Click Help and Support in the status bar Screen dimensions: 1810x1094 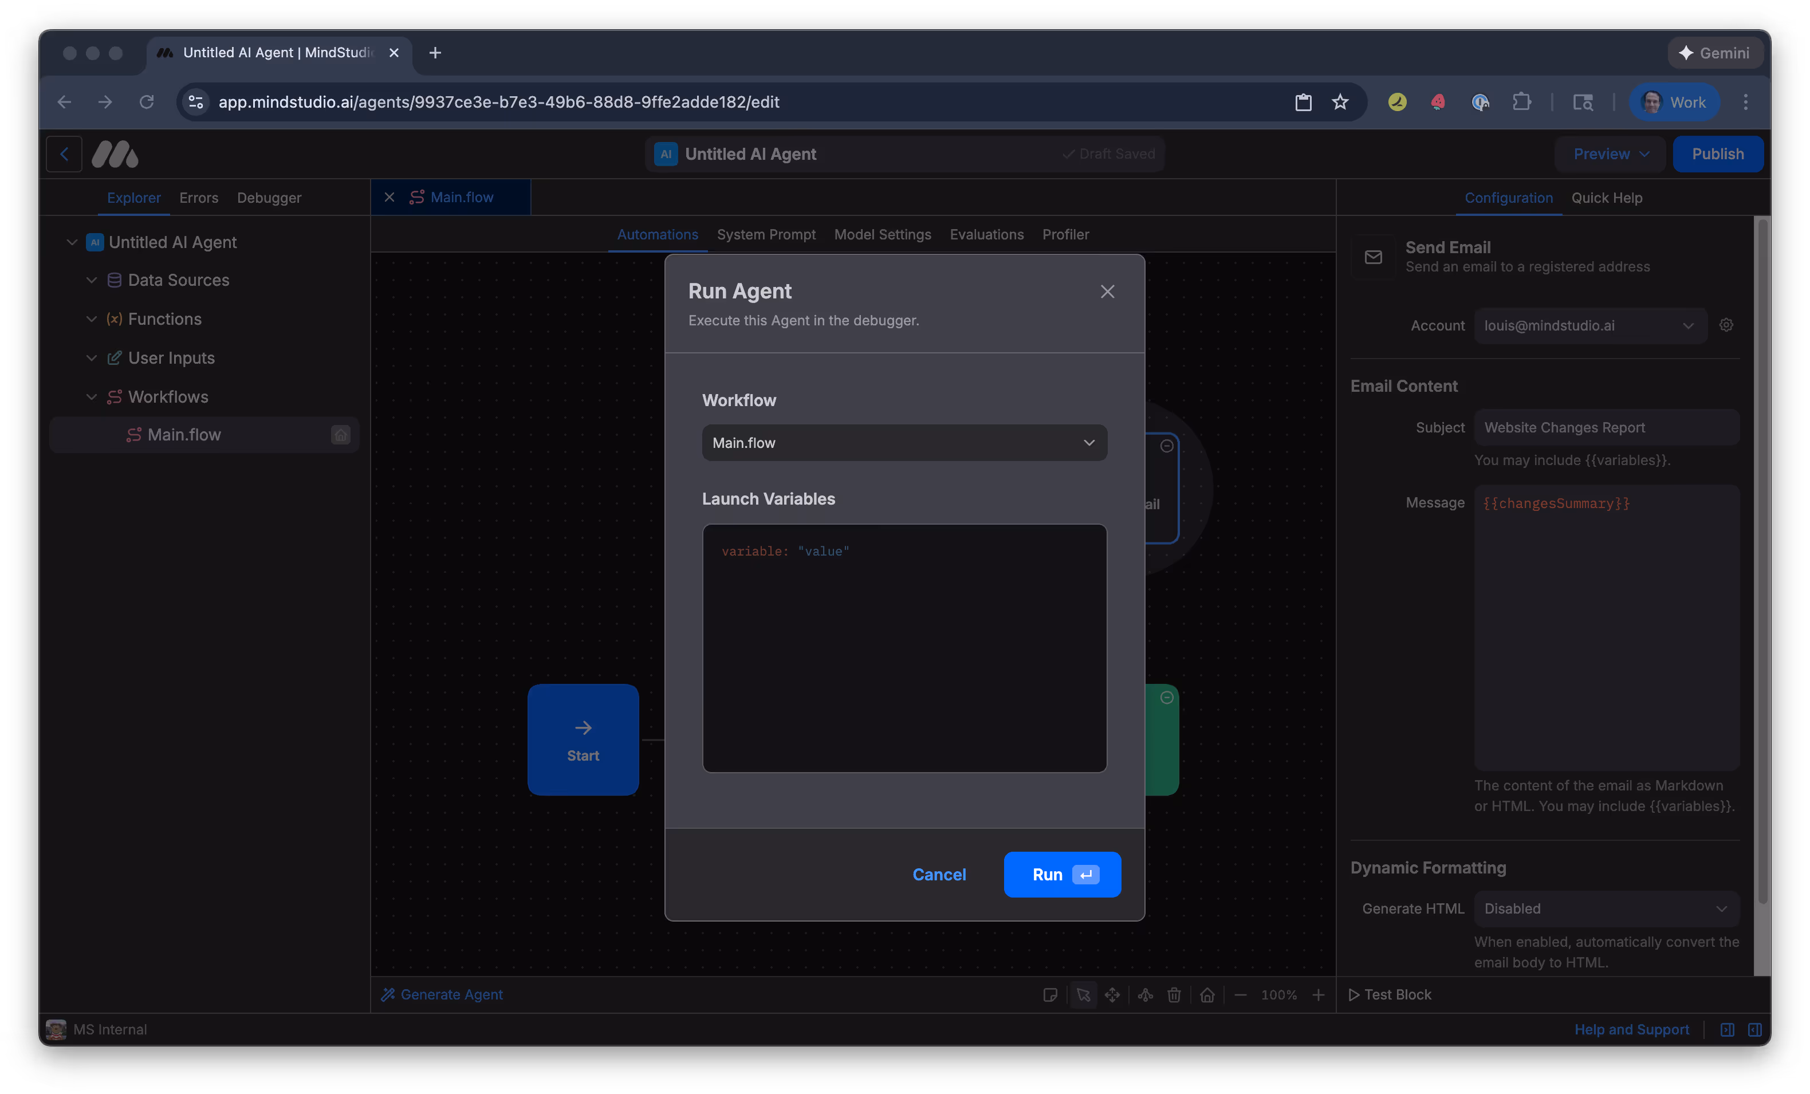click(1631, 1029)
